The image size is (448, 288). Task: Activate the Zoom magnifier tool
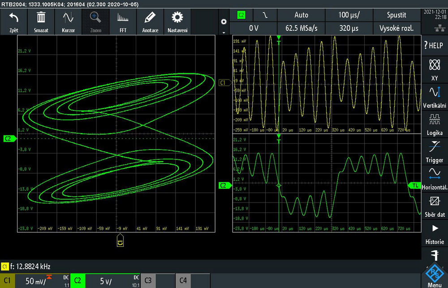point(95,22)
